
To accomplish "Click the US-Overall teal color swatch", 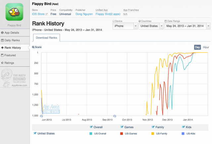I will [91, 134].
